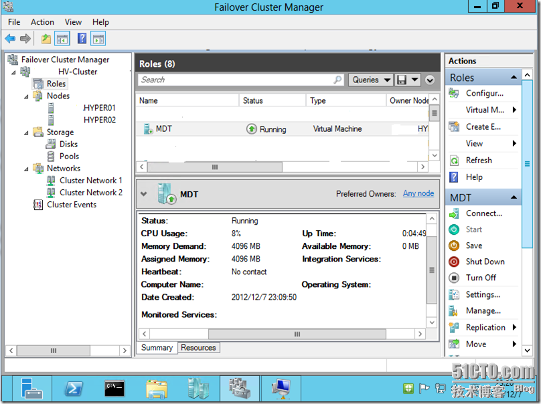Click the Any node preferred owners link
The width and height of the screenshot is (541, 404).
418,193
